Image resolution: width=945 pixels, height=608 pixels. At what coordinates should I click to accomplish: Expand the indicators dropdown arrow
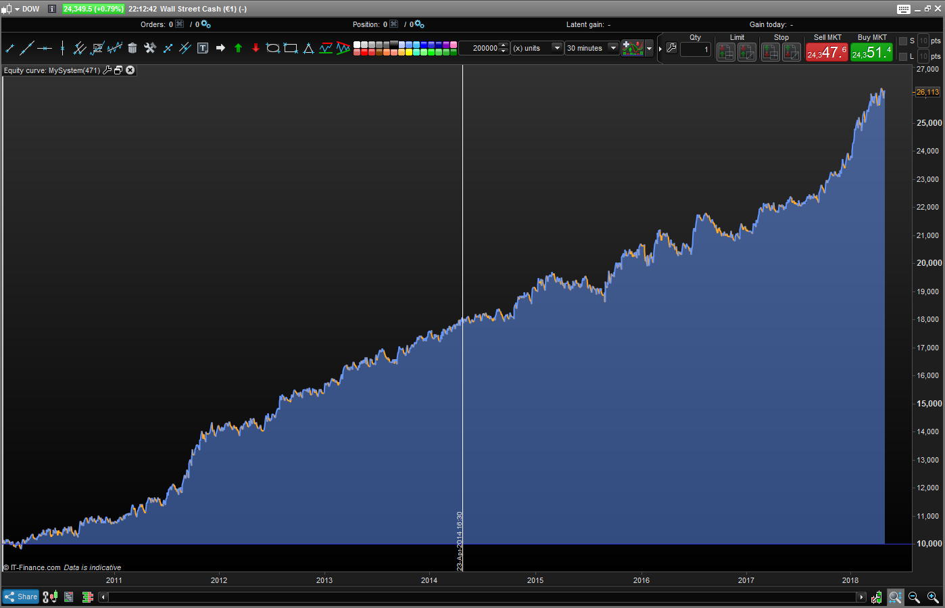tap(650, 49)
